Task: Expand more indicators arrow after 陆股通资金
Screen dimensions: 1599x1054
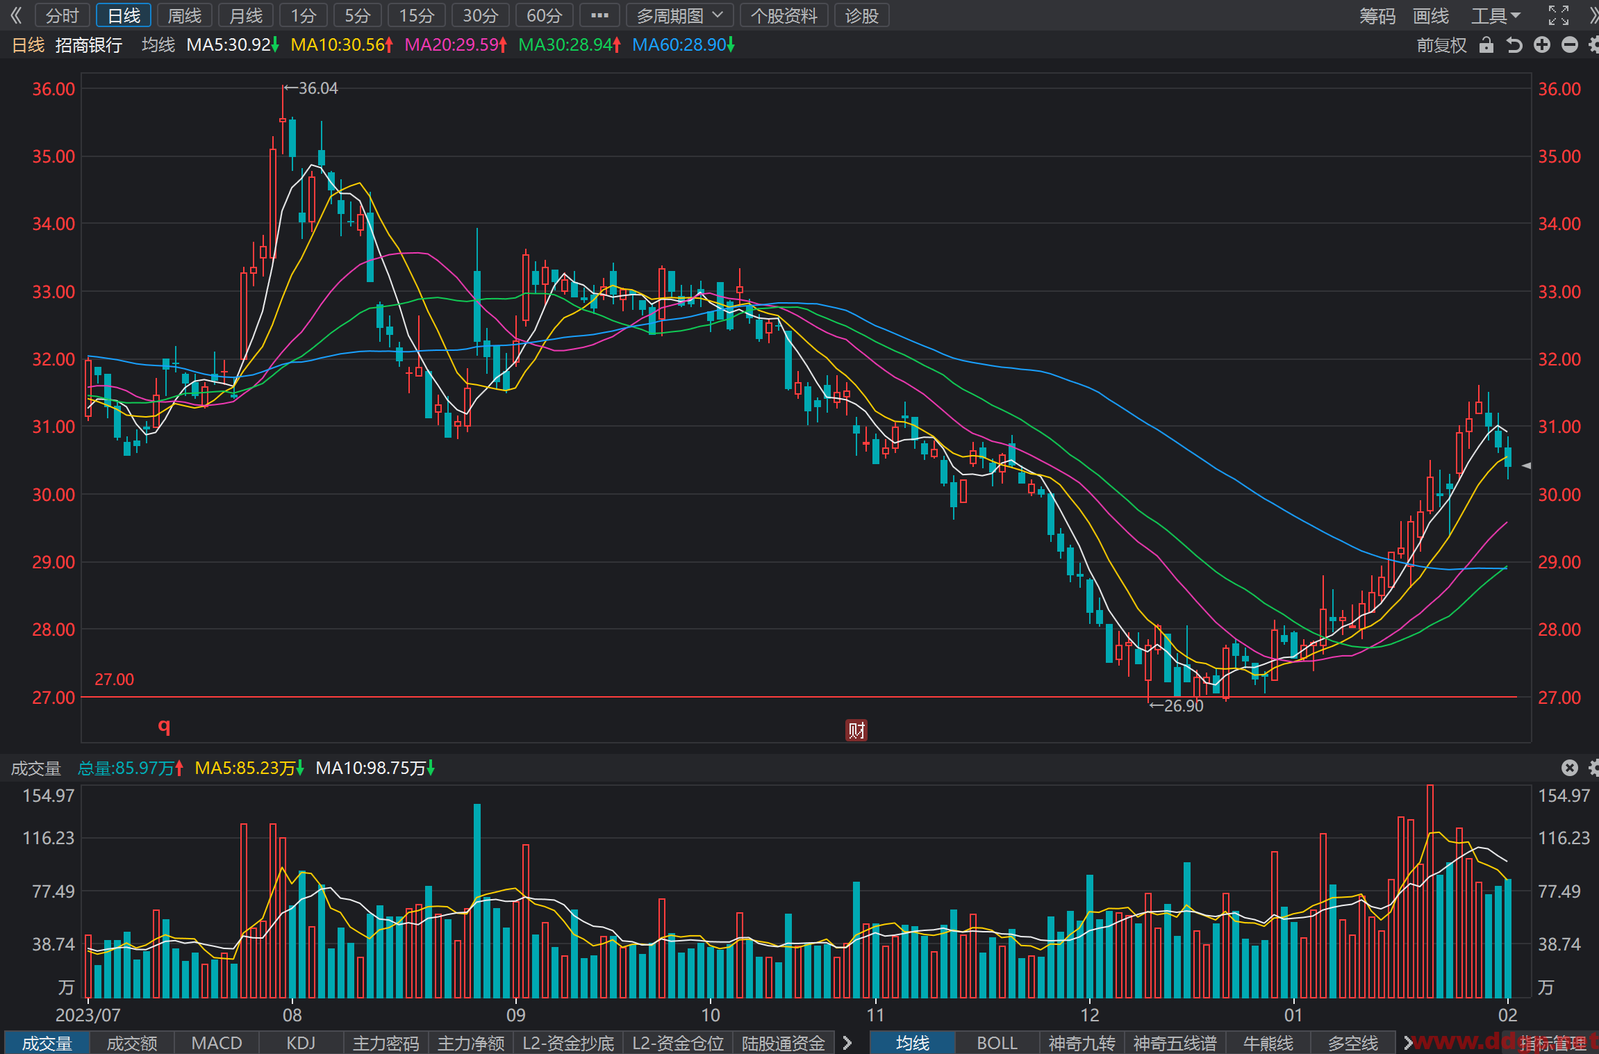Action: pos(847,1043)
